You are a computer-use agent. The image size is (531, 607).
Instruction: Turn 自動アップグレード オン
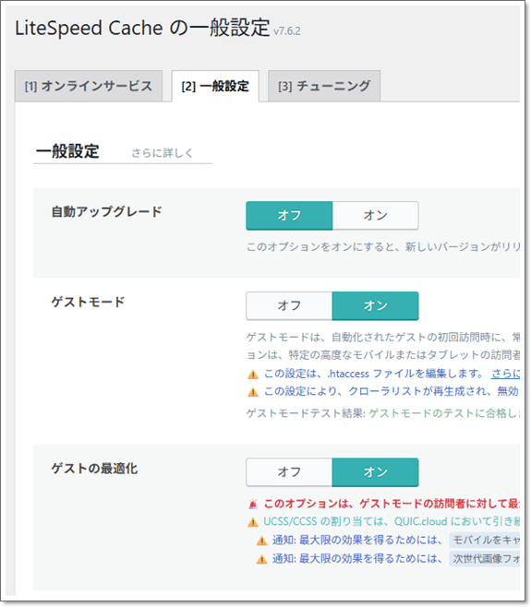pos(375,215)
